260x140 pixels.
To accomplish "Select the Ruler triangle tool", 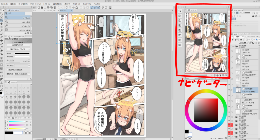I will [2, 79].
